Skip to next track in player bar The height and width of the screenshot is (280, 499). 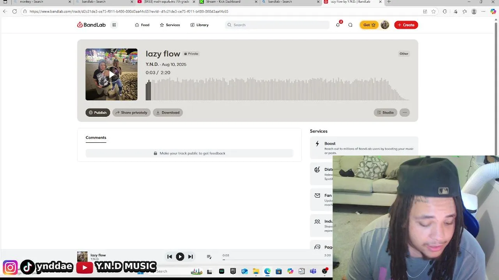pyautogui.click(x=190, y=257)
